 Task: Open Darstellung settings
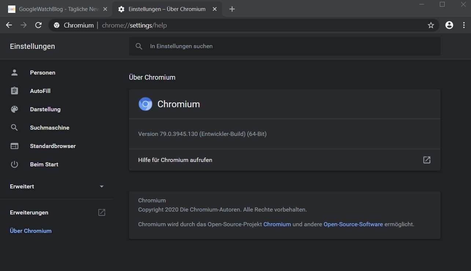click(45, 109)
